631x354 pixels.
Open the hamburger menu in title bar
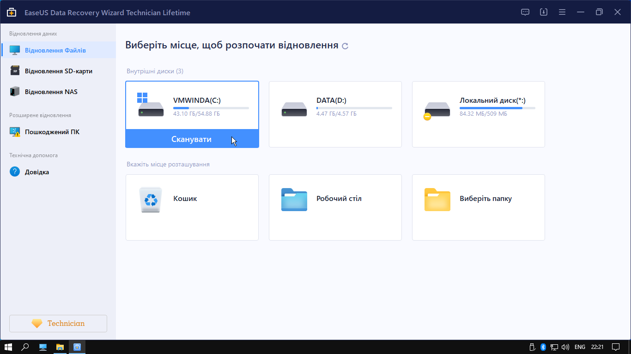coord(562,12)
